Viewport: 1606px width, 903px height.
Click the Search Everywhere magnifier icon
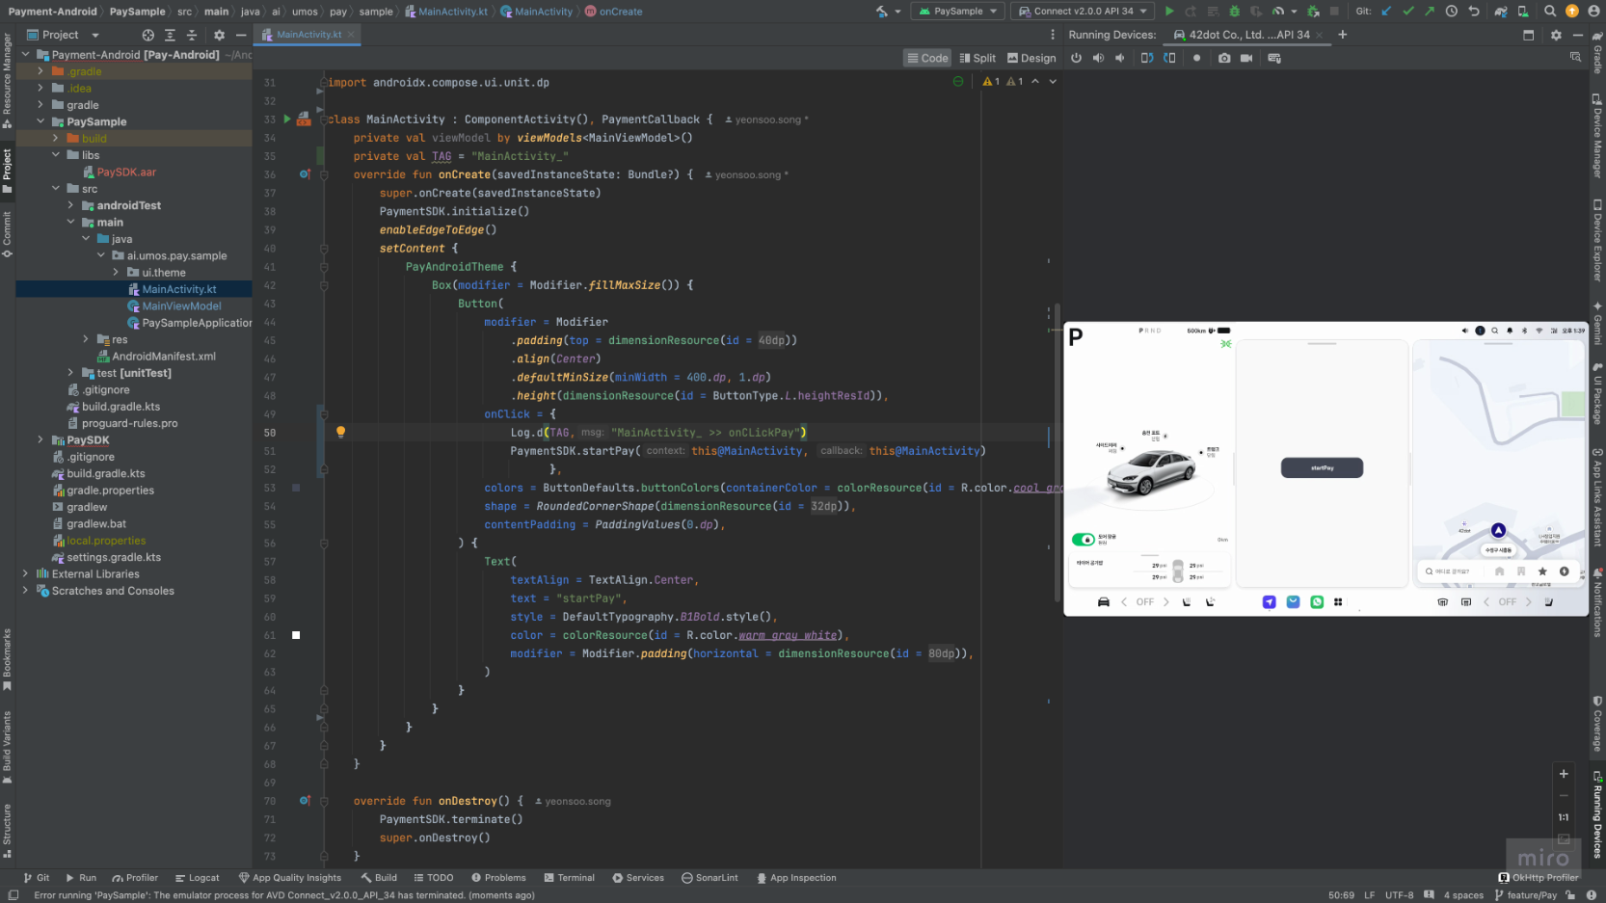click(1549, 12)
